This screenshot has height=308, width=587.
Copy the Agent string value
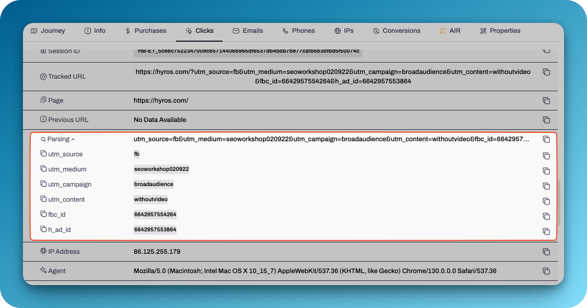coord(546,271)
